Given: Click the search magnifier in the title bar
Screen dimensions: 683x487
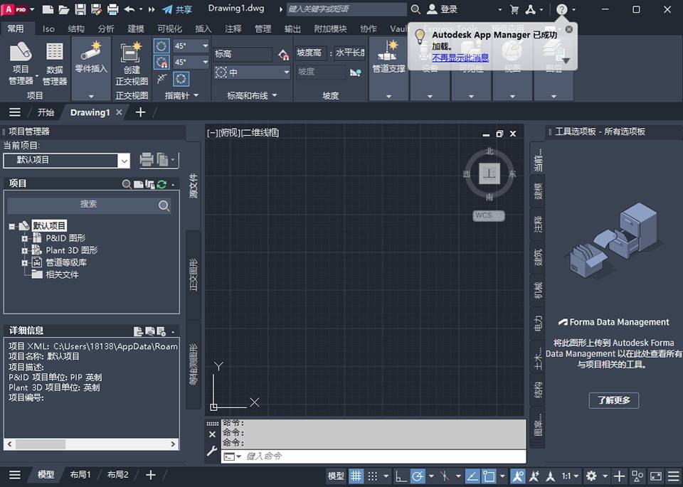Looking at the screenshot, I should click(x=415, y=9).
